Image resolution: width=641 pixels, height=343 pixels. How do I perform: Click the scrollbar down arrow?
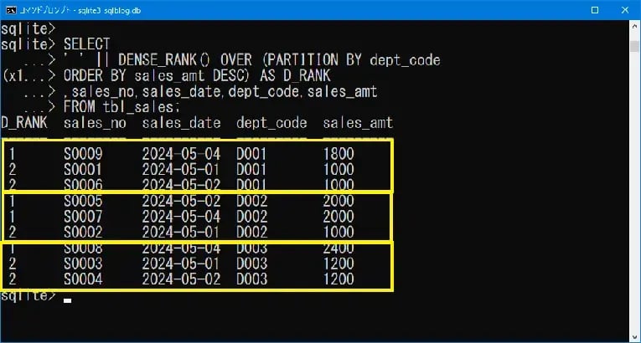[632, 334]
